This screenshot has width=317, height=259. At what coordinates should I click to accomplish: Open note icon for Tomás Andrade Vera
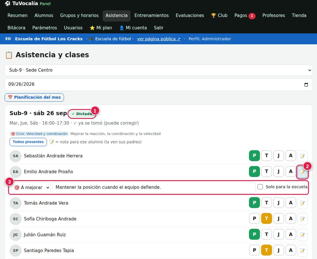click(x=302, y=203)
